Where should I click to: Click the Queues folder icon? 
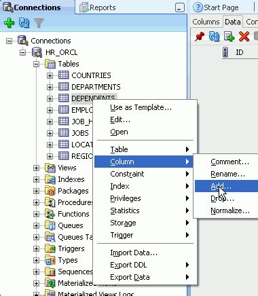50,225
